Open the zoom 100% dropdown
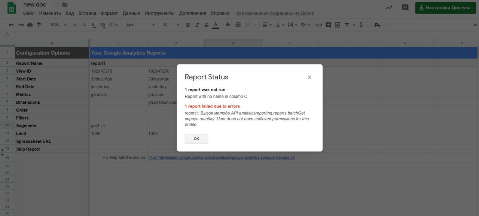 (58, 25)
